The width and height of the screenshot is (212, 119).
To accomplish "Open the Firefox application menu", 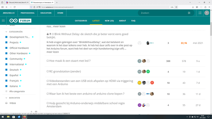I will 209,7.
